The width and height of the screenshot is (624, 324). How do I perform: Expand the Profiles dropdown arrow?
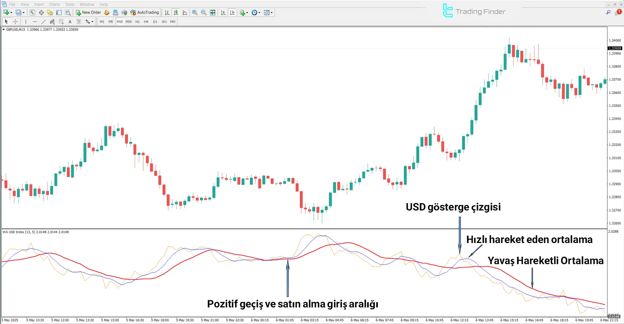(24, 13)
